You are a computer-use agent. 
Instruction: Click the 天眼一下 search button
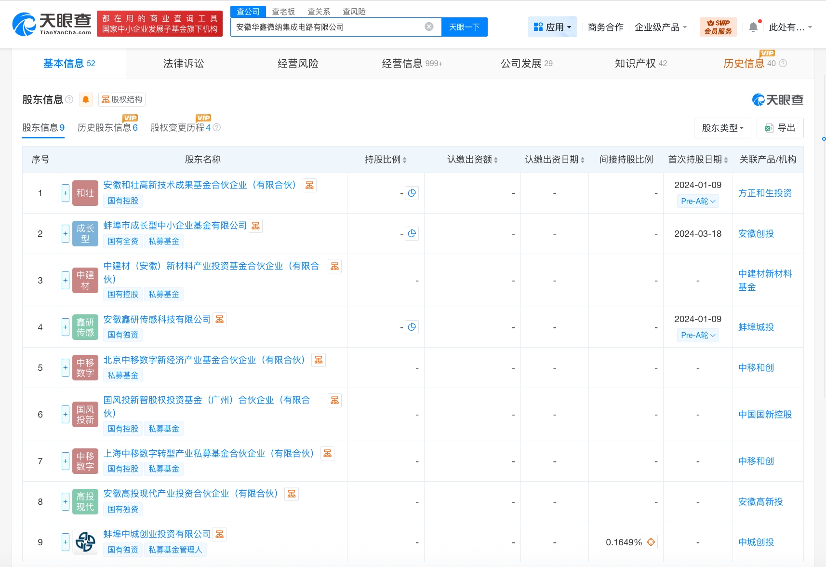[x=464, y=27]
